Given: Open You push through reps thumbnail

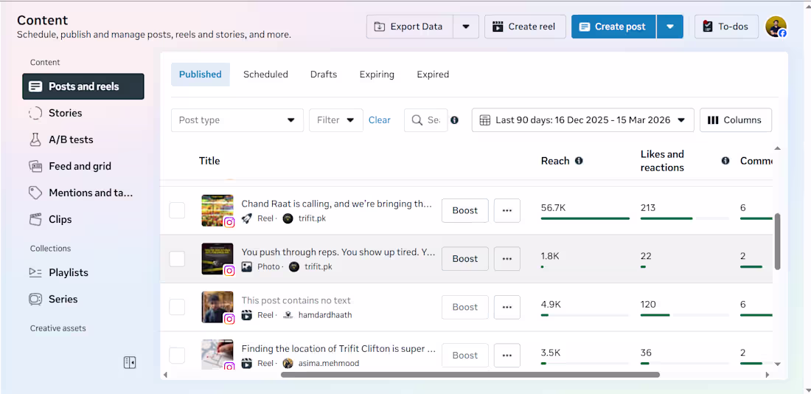Looking at the screenshot, I should click(217, 259).
